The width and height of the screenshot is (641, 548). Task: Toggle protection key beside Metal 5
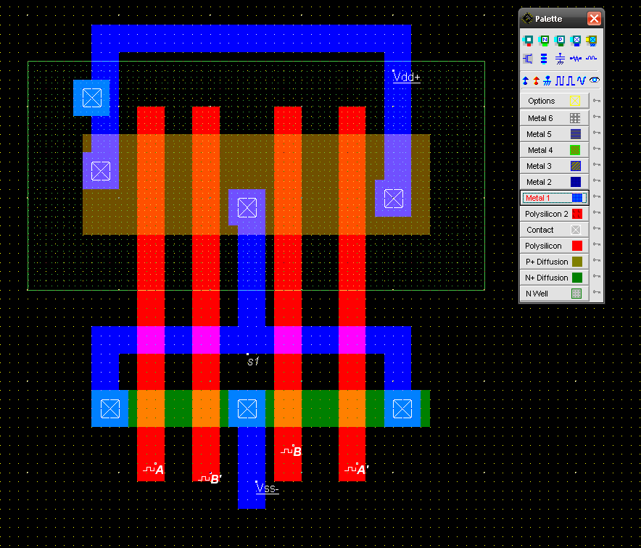(x=597, y=133)
